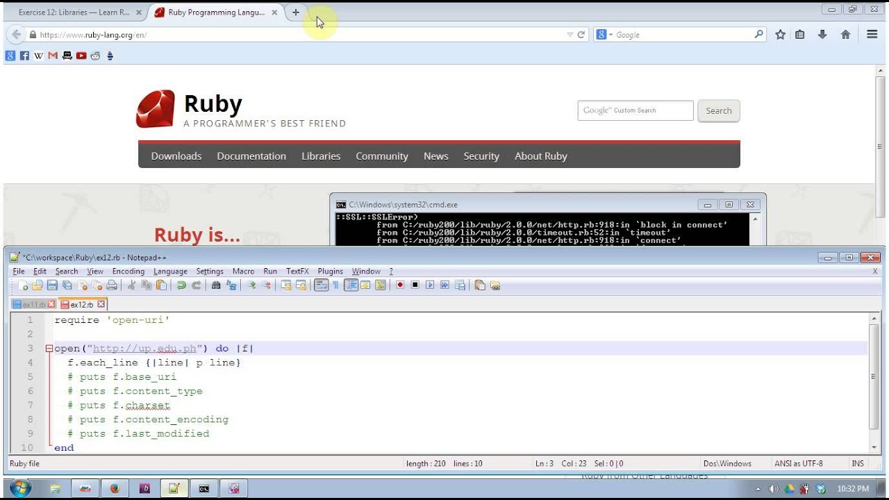Click the browser address bar URL
Screen dimensions: 889x500
(x=93, y=35)
